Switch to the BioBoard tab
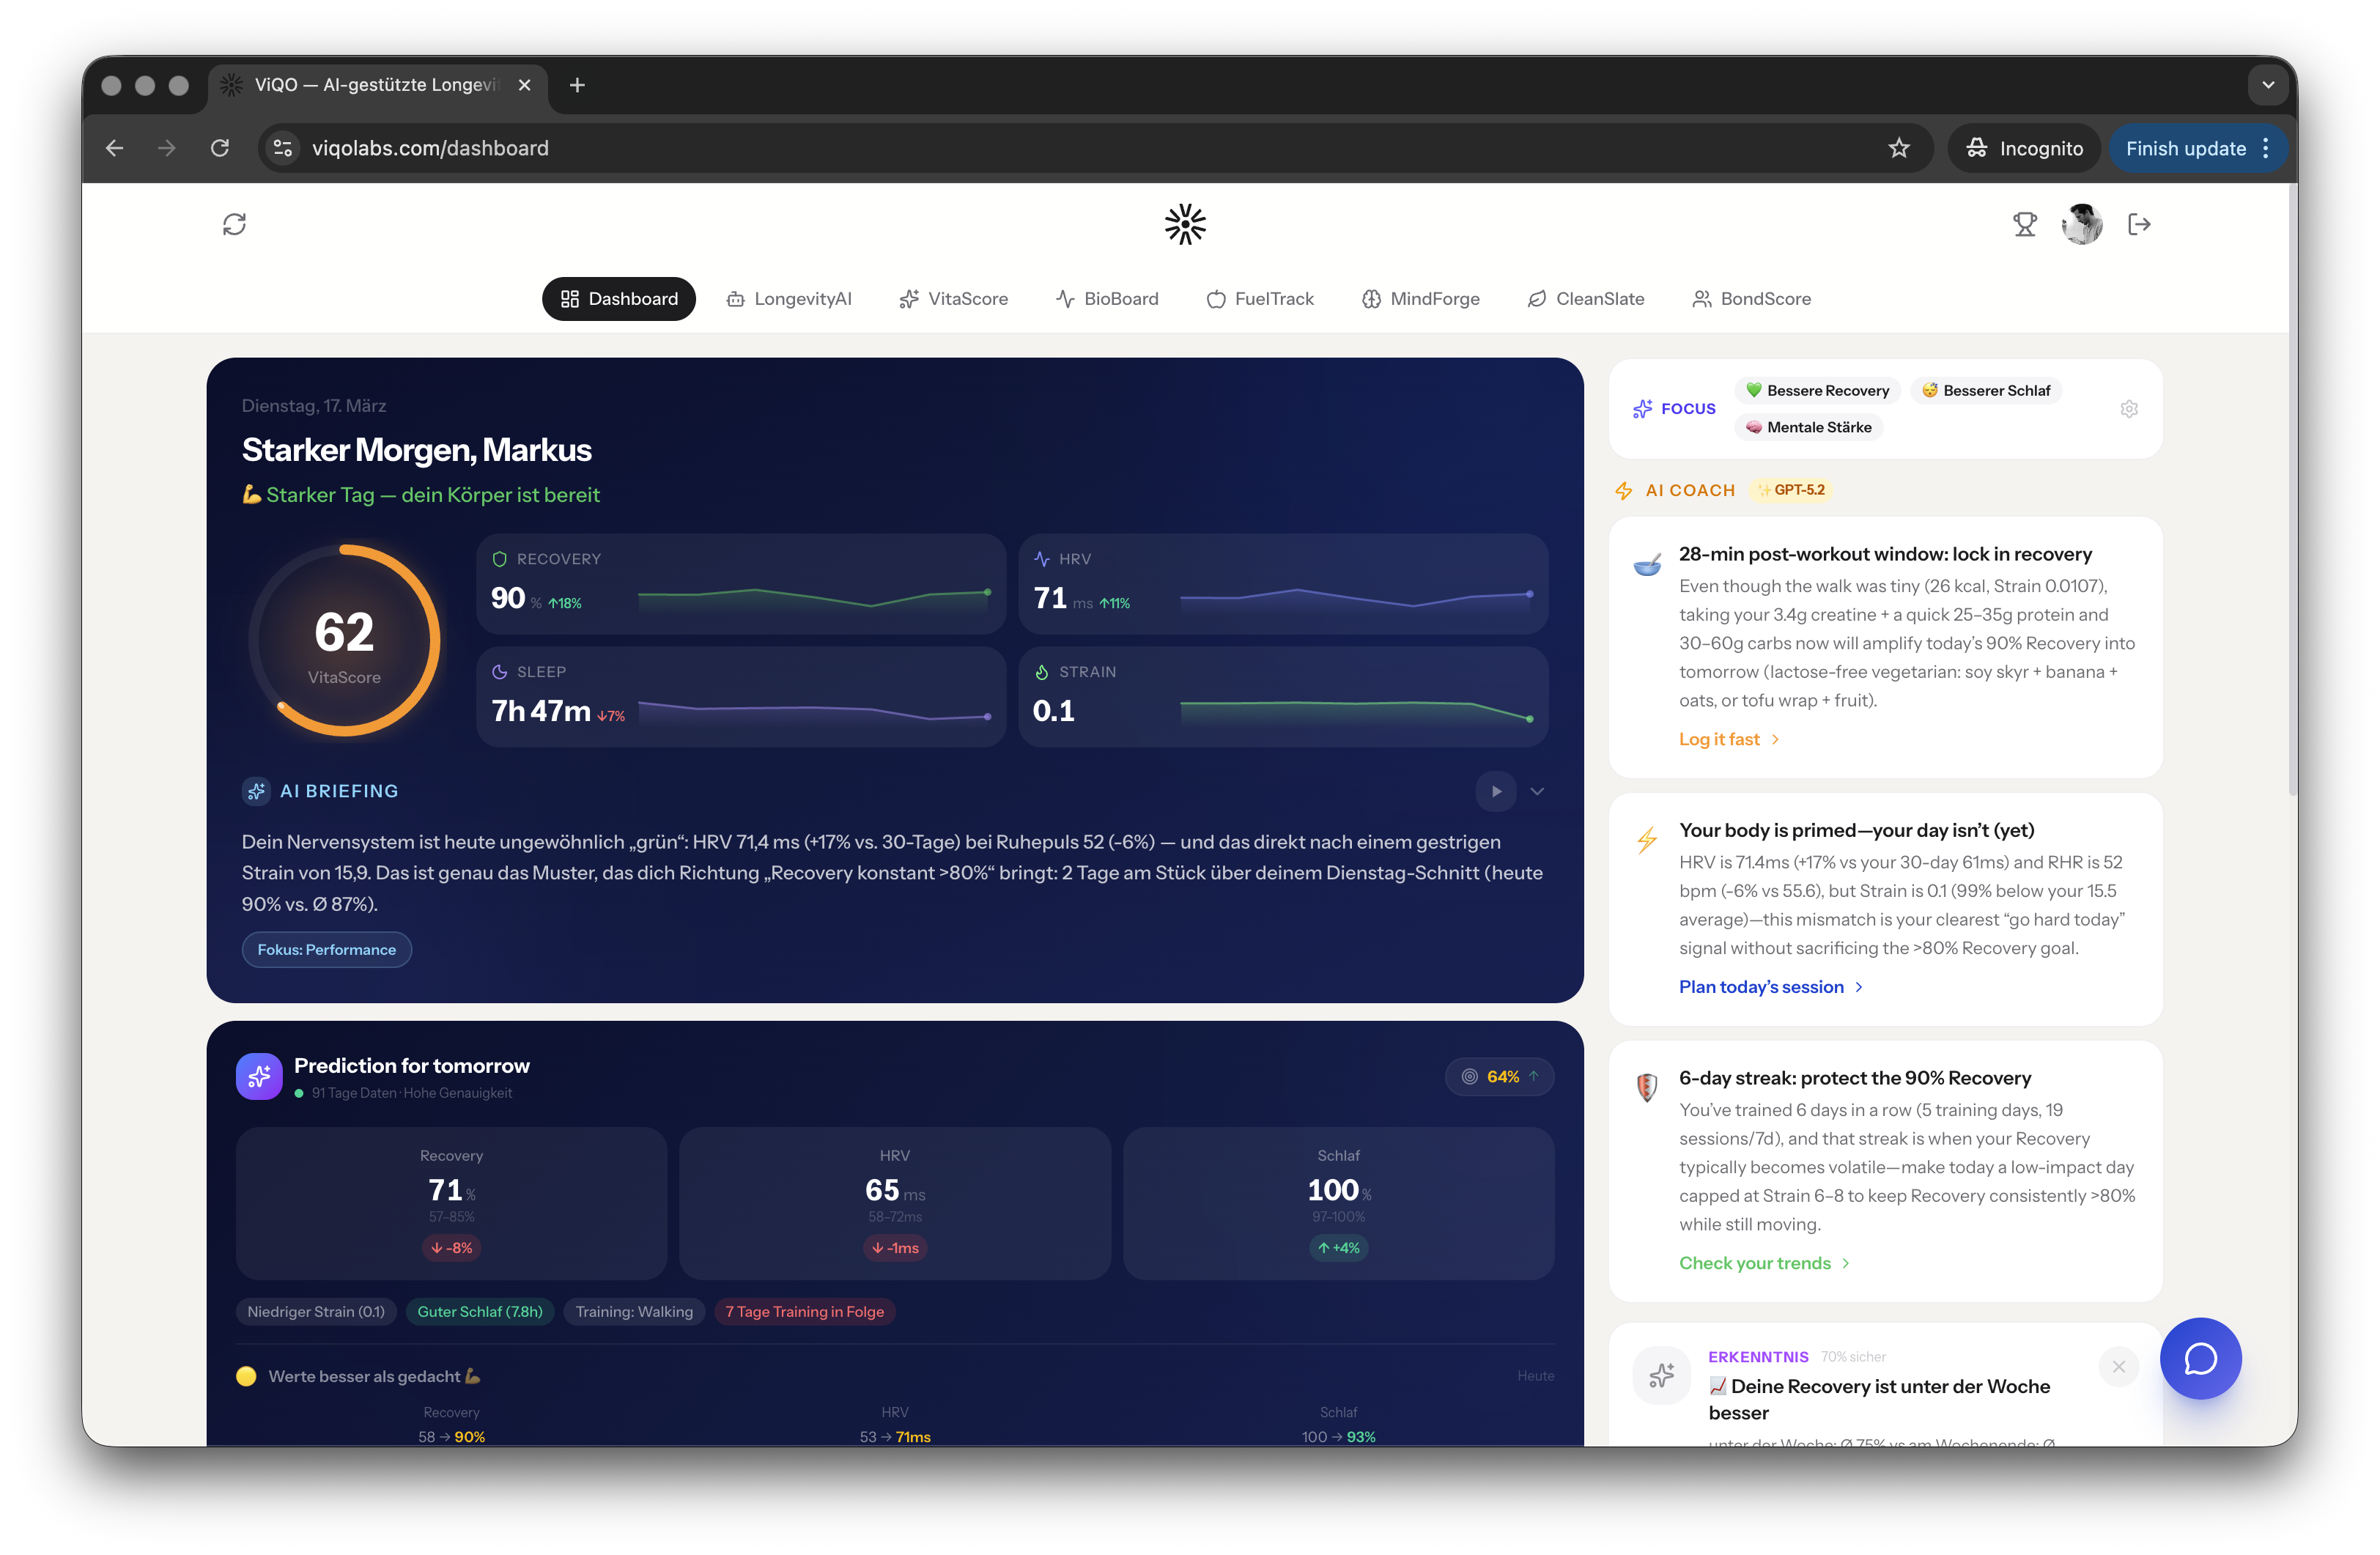The width and height of the screenshot is (2380, 1555). [x=1107, y=298]
